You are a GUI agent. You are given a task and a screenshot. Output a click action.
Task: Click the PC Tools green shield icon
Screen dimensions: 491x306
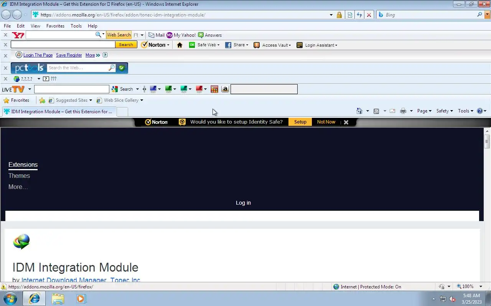[122, 68]
